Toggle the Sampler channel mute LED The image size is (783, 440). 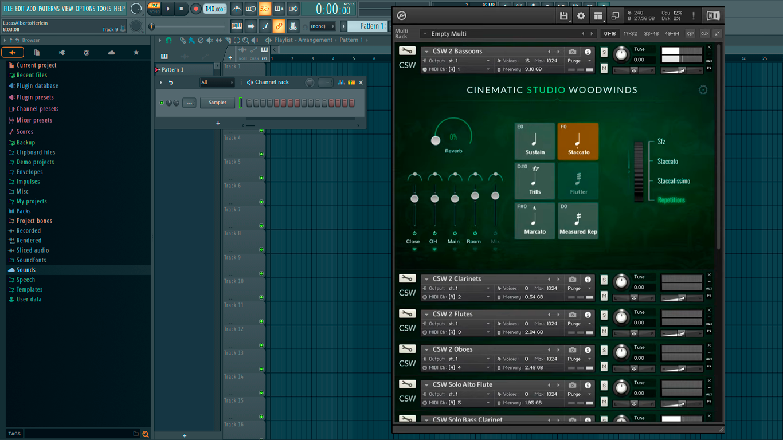pos(162,103)
